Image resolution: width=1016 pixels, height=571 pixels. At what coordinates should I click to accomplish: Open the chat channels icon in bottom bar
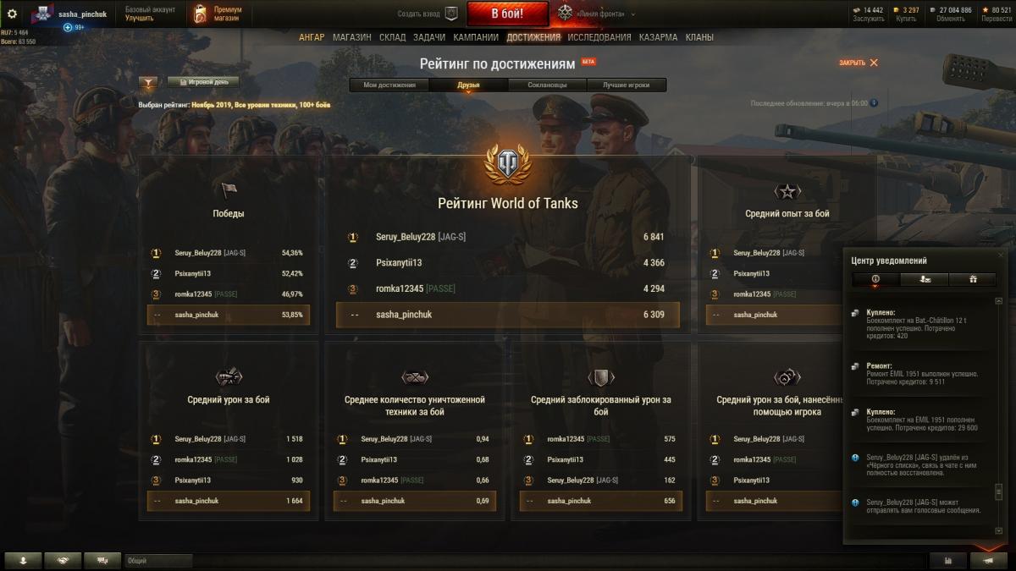pos(102,560)
